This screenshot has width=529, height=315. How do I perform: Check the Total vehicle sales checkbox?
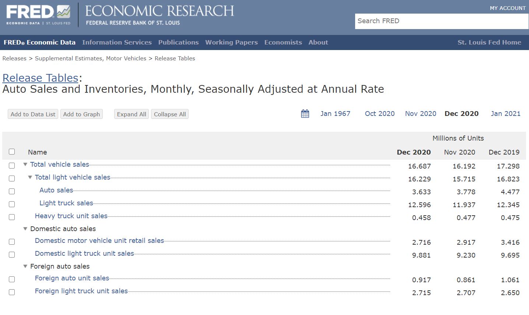pos(12,166)
